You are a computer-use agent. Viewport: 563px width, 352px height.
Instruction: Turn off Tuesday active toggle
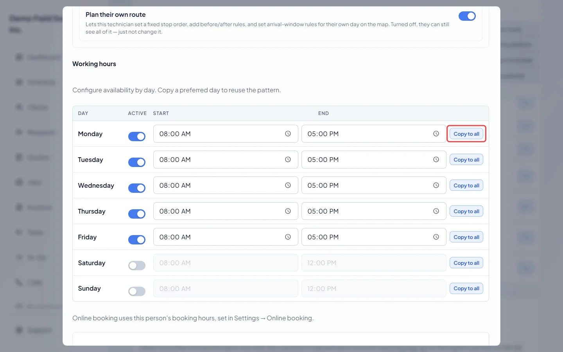(x=137, y=162)
